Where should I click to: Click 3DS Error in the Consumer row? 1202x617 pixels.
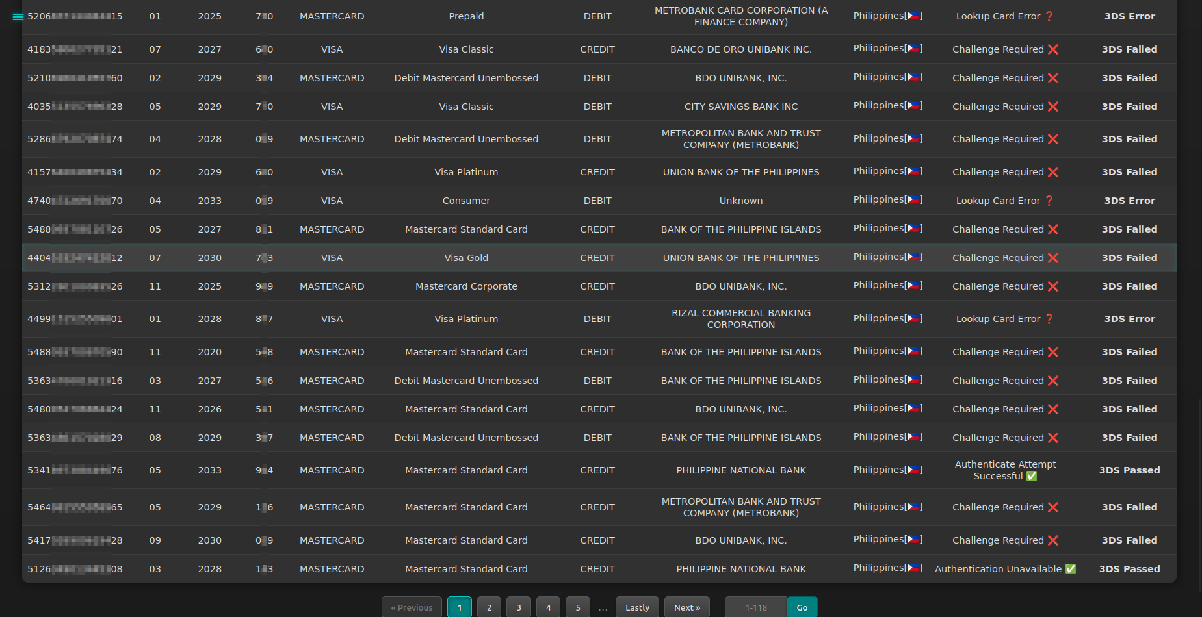tap(1129, 201)
